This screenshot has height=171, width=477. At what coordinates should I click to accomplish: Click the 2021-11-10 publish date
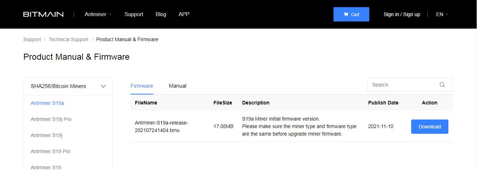tap(381, 127)
